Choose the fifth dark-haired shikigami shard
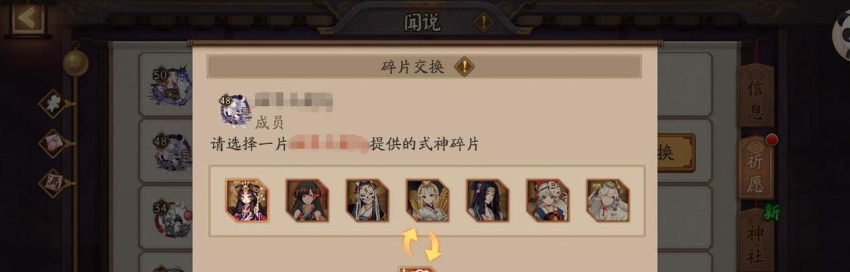The height and width of the screenshot is (272, 850). pyautogui.click(x=488, y=201)
